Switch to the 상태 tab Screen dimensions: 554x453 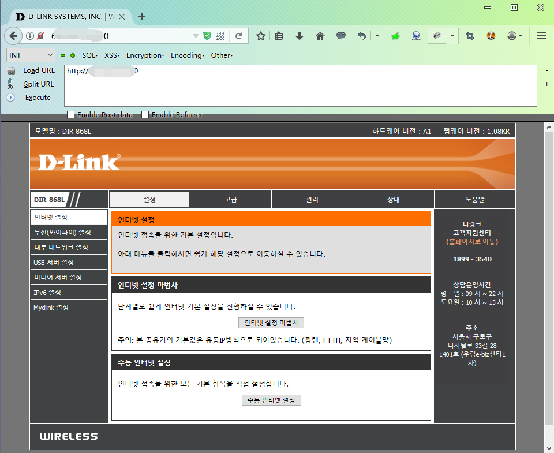click(x=393, y=199)
